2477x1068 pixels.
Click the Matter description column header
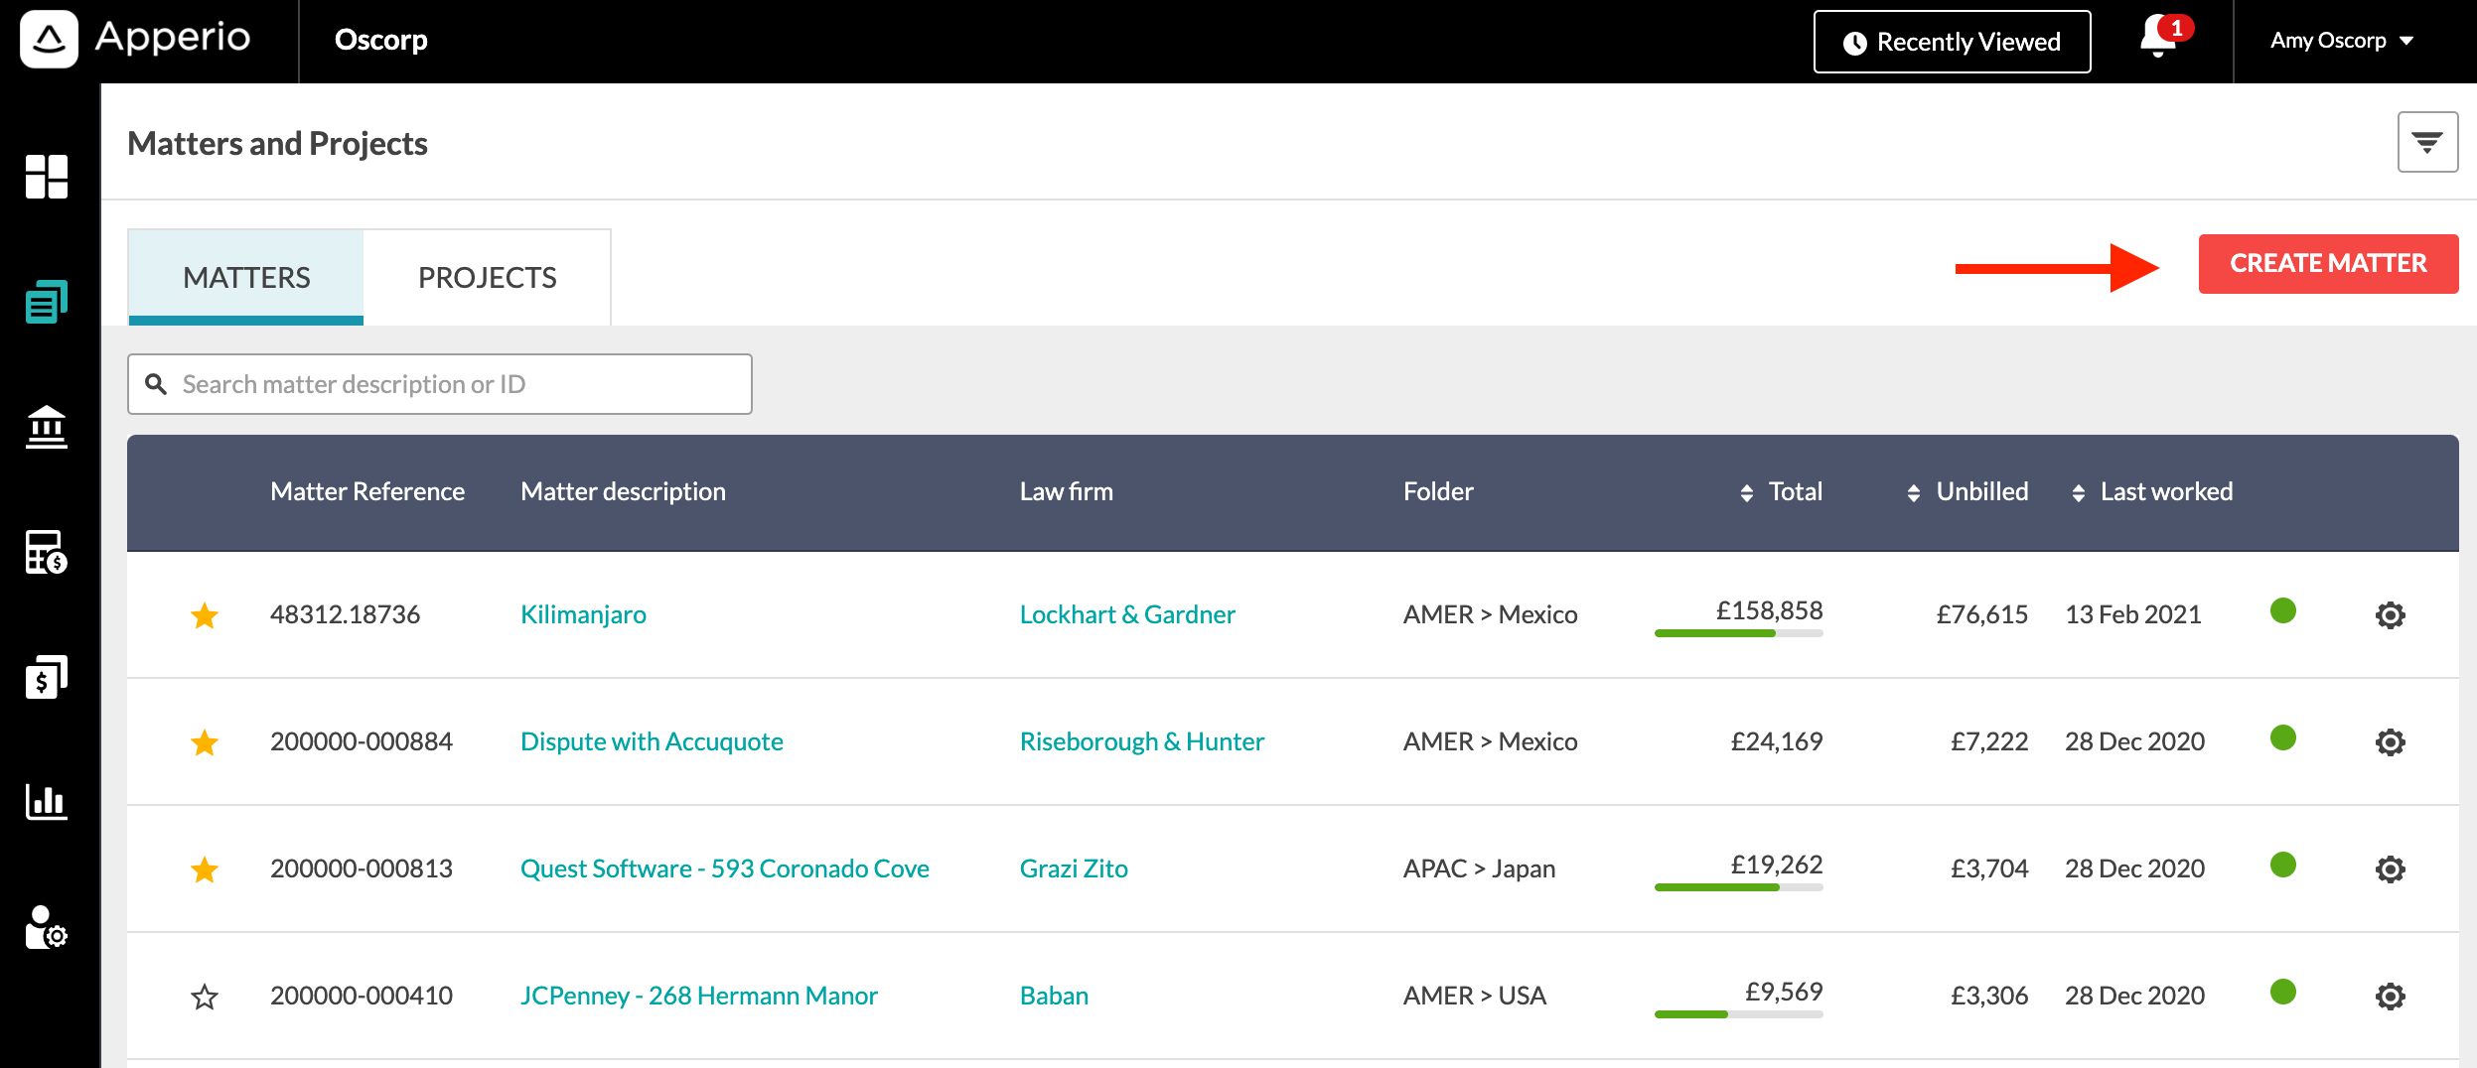pos(623,492)
